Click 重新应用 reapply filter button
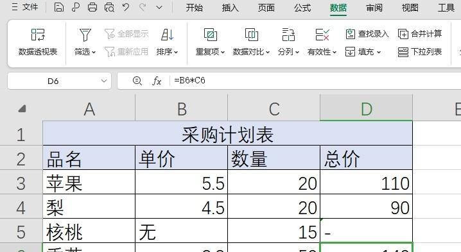 [x=126, y=52]
